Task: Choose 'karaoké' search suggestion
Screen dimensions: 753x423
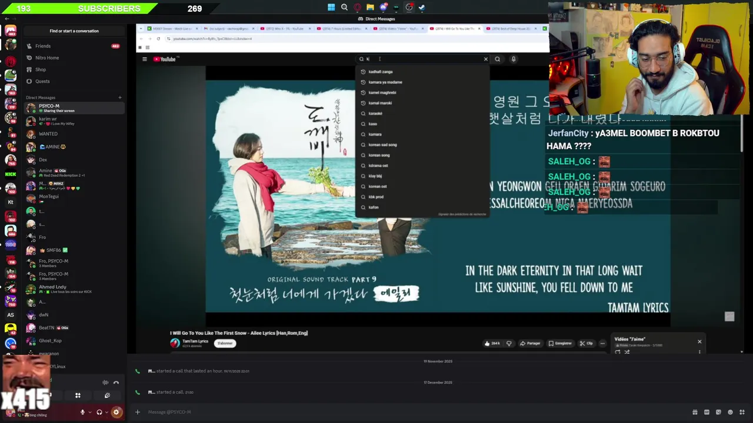Action: tap(422, 113)
